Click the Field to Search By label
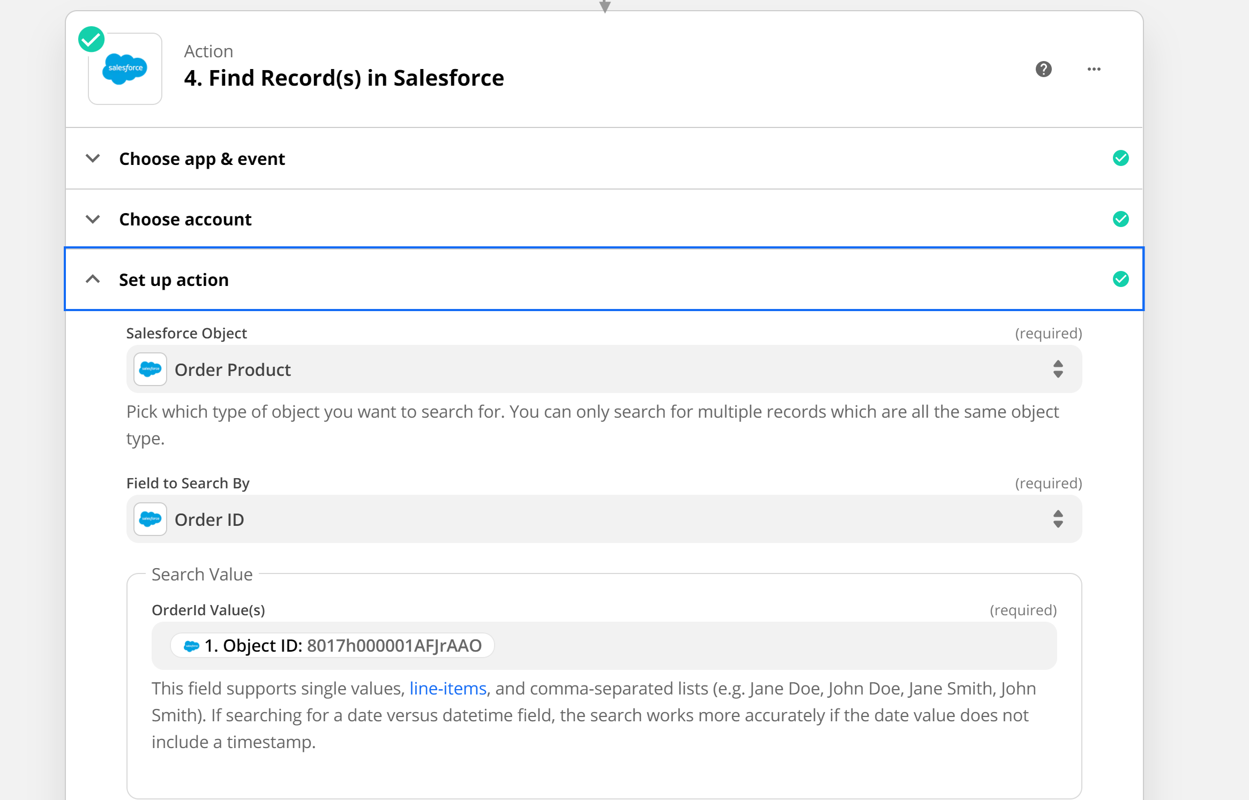 click(188, 483)
